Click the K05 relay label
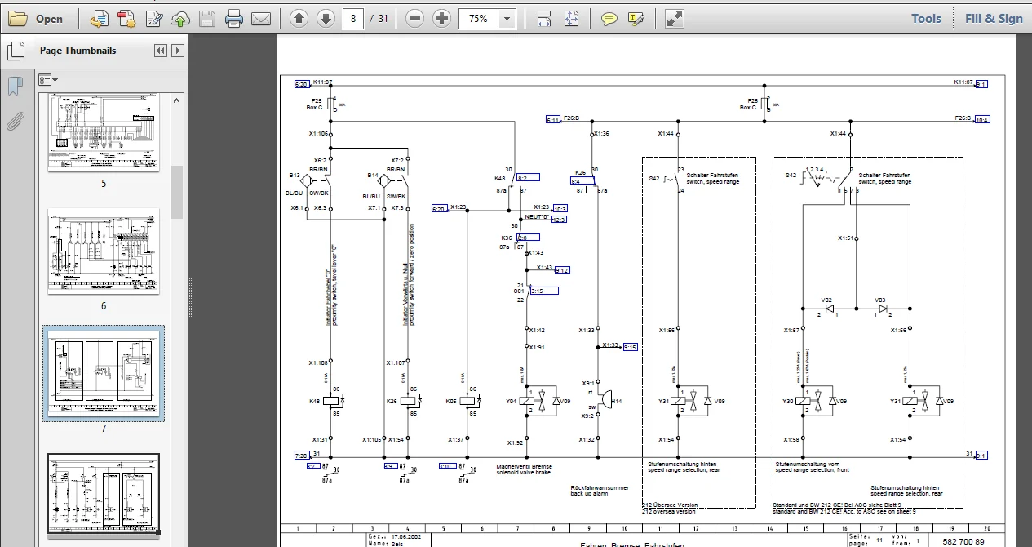This screenshot has width=1032, height=547. coord(451,401)
